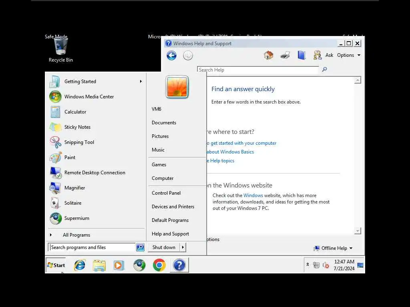The image size is (410, 307).
Task: Open the Calculator program
Action: tap(96, 112)
